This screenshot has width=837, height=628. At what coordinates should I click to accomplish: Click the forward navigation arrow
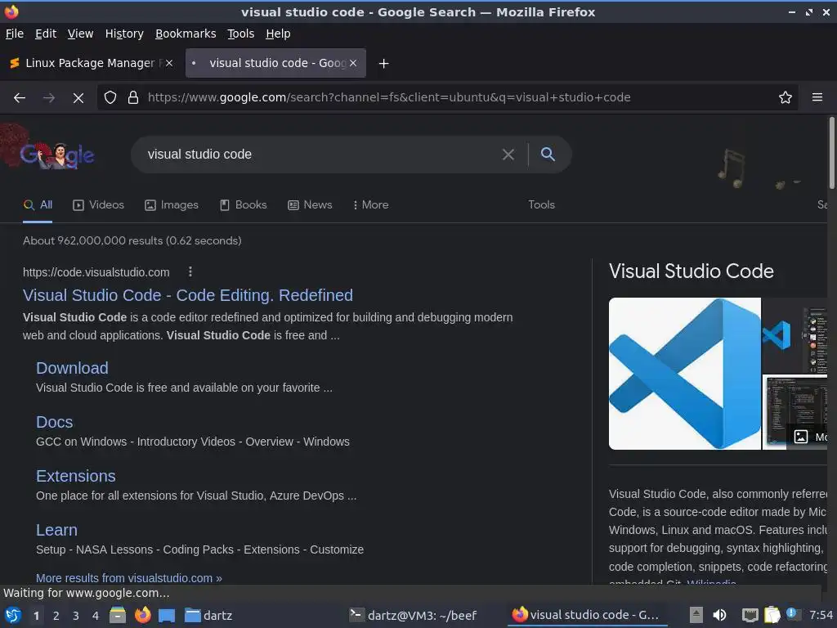tap(49, 98)
